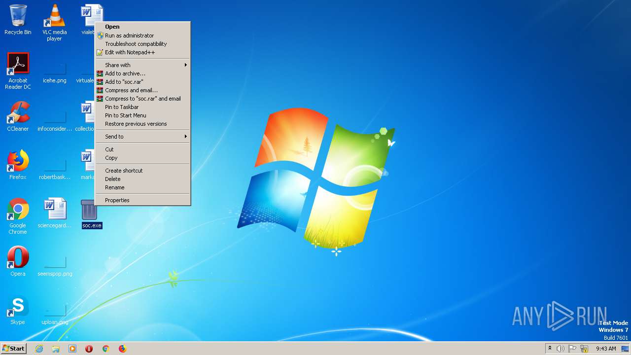The width and height of the screenshot is (631, 355).
Task: Choose Restore previous versions
Action: point(142,124)
